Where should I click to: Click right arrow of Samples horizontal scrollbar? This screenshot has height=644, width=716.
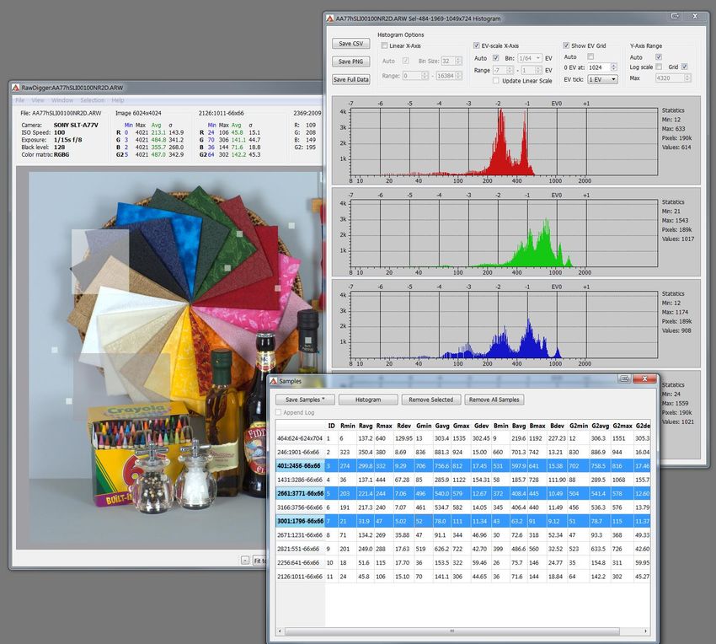click(x=646, y=631)
